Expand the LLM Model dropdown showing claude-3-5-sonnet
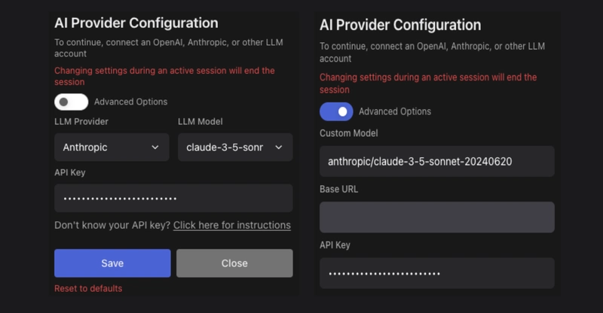The image size is (603, 313). click(234, 147)
